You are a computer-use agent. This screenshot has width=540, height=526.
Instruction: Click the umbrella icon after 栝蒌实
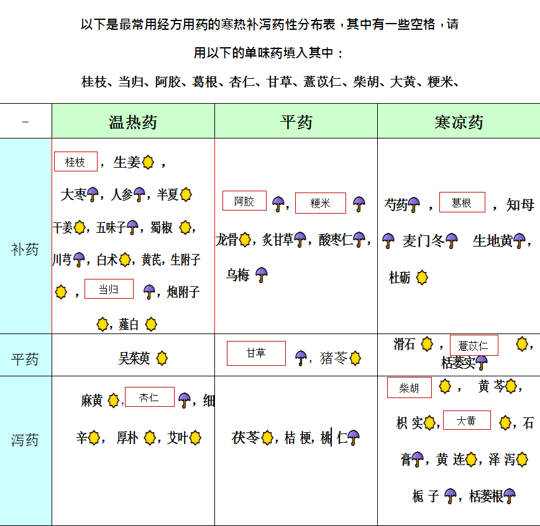point(482,363)
